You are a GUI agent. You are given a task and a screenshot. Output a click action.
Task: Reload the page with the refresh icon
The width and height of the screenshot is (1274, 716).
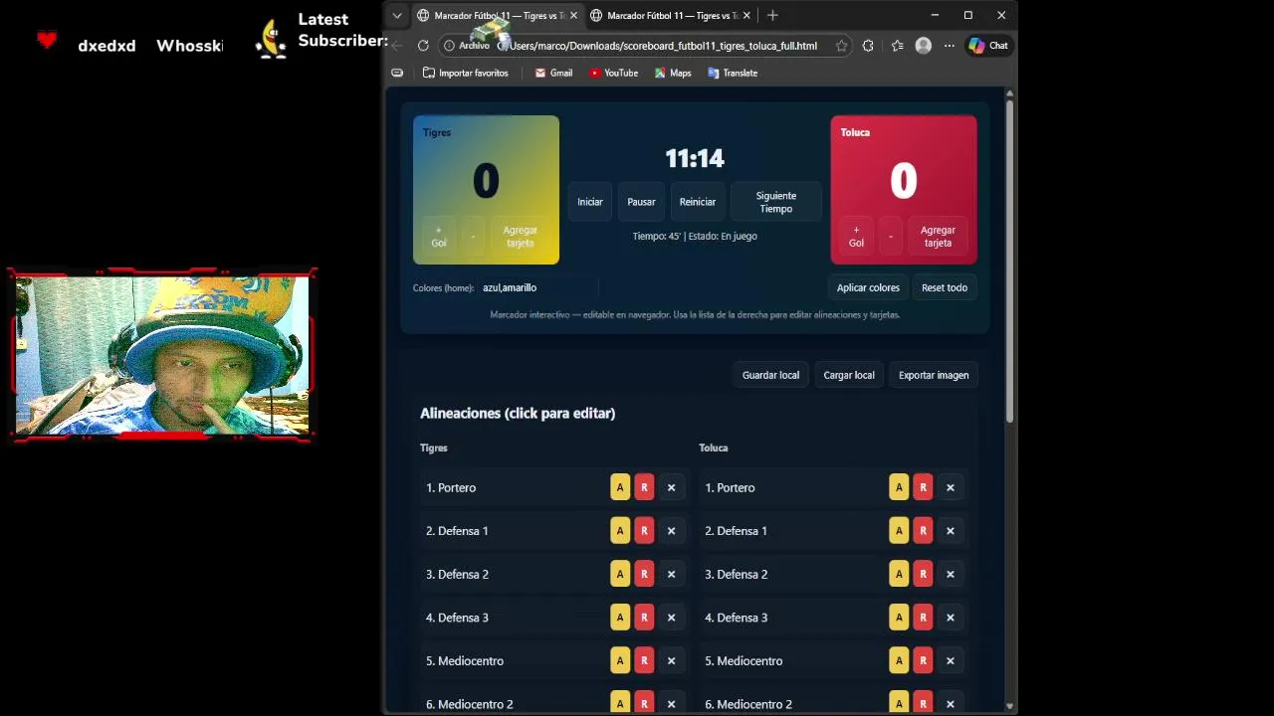click(x=423, y=46)
